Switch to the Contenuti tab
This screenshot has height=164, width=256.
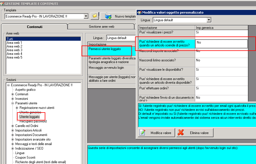(35, 27)
